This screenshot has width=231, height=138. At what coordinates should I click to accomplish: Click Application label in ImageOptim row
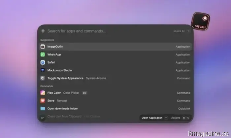point(183,47)
